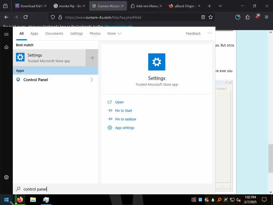Open the Firefox application hamburger menu

(x=267, y=17)
